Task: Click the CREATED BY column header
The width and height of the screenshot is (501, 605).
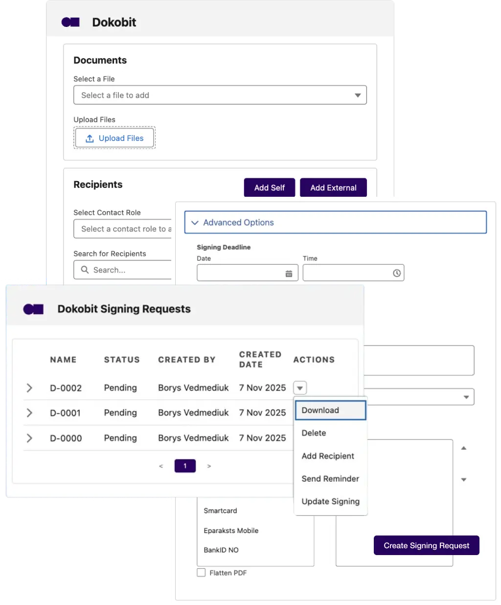Action: click(187, 360)
